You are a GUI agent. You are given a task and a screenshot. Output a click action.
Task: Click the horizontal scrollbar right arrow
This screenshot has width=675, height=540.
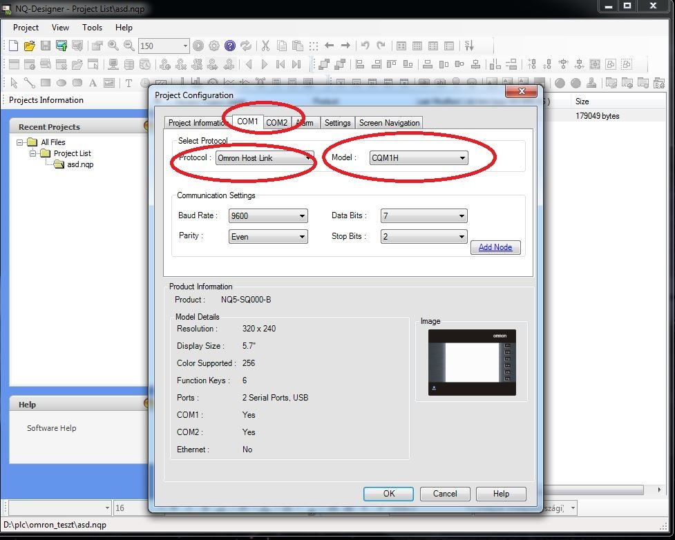tap(660, 490)
